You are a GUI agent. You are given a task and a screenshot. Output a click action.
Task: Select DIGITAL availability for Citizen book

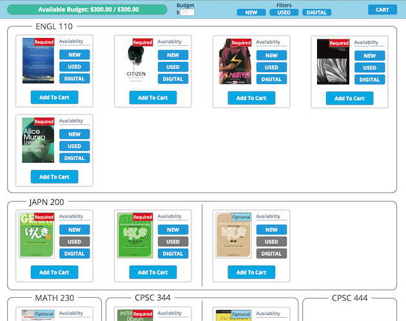(x=173, y=79)
